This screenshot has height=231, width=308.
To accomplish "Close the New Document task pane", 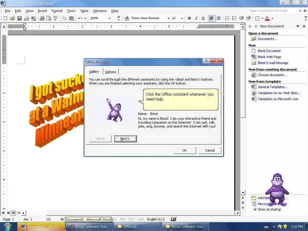I will click(304, 26).
